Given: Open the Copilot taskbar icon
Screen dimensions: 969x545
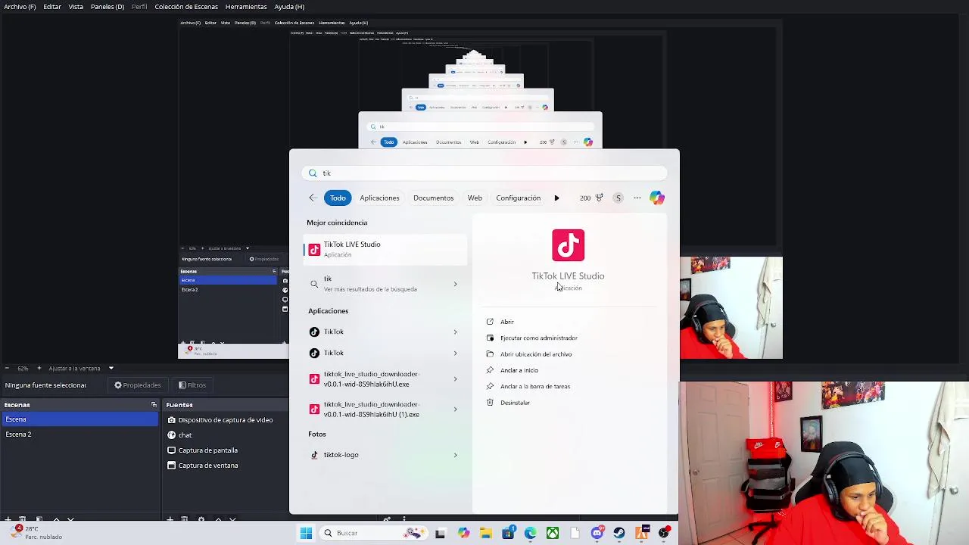Looking at the screenshot, I should 463,533.
